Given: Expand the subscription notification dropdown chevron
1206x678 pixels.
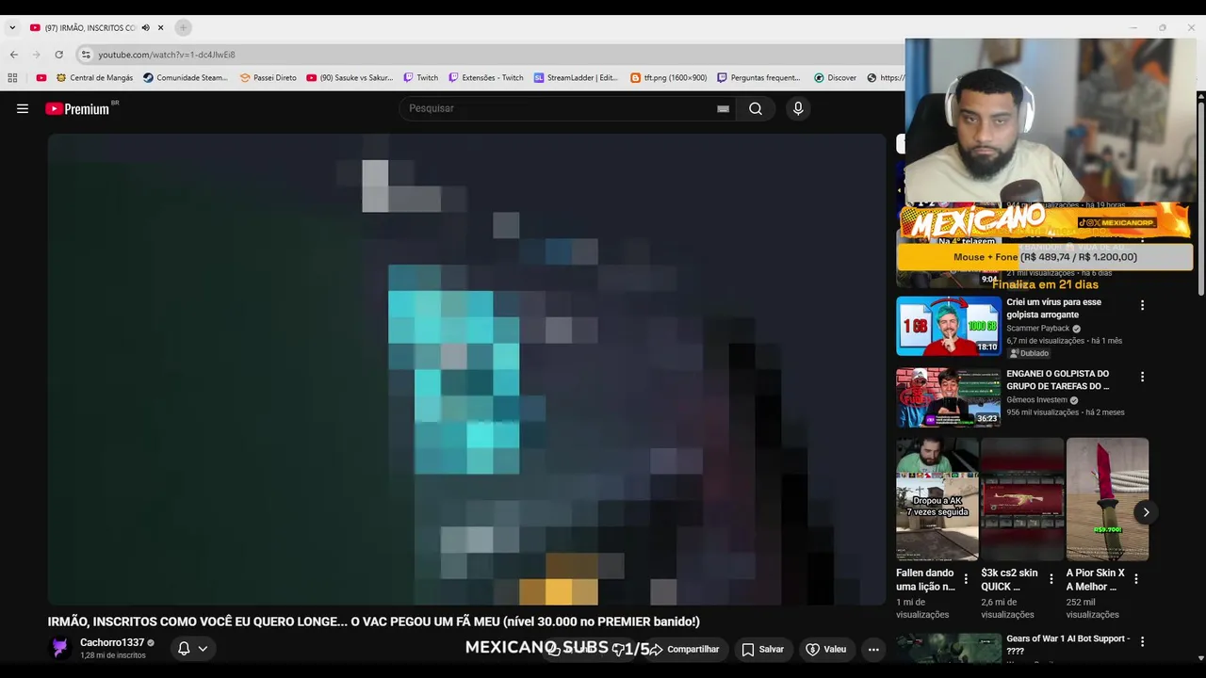Looking at the screenshot, I should point(203,649).
